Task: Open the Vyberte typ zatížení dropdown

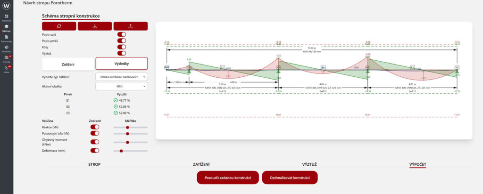Action: [x=121, y=76]
